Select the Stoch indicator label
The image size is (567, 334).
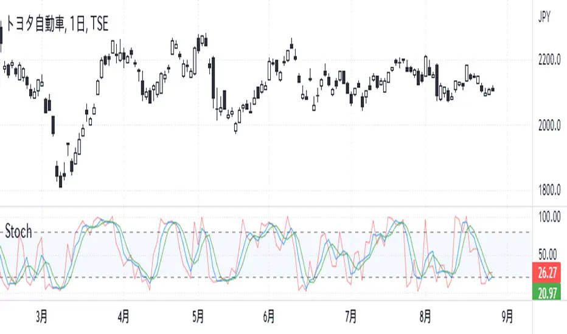[x=18, y=231]
